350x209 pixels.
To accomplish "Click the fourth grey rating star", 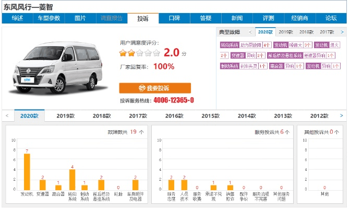I will pos(148,53).
